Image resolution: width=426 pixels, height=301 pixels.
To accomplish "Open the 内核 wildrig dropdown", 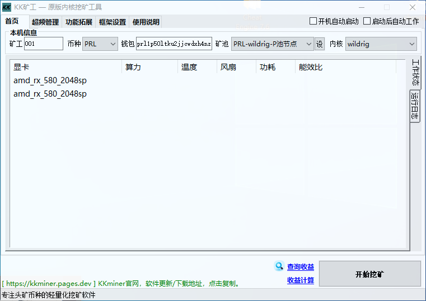I will click(381, 44).
